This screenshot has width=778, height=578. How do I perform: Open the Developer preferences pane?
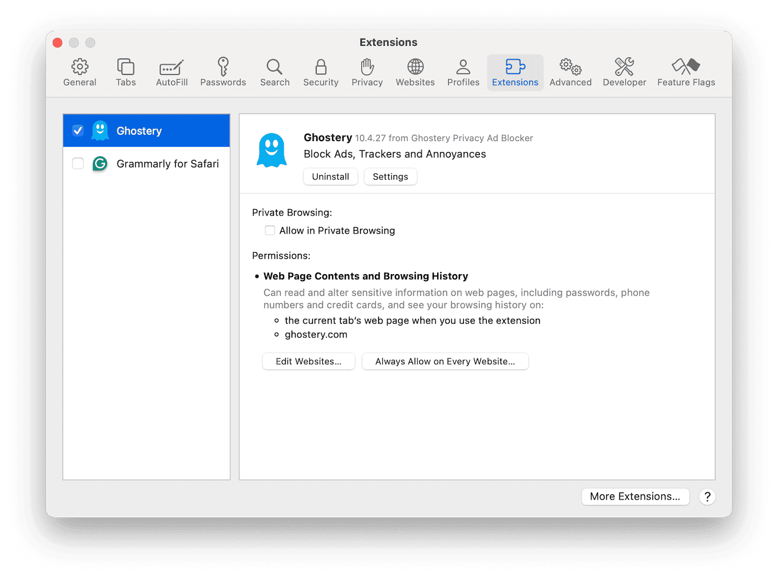[x=624, y=71]
